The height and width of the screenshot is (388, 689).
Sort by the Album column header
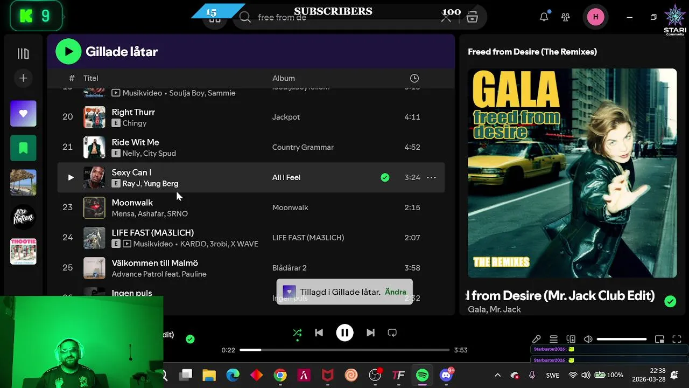point(284,78)
